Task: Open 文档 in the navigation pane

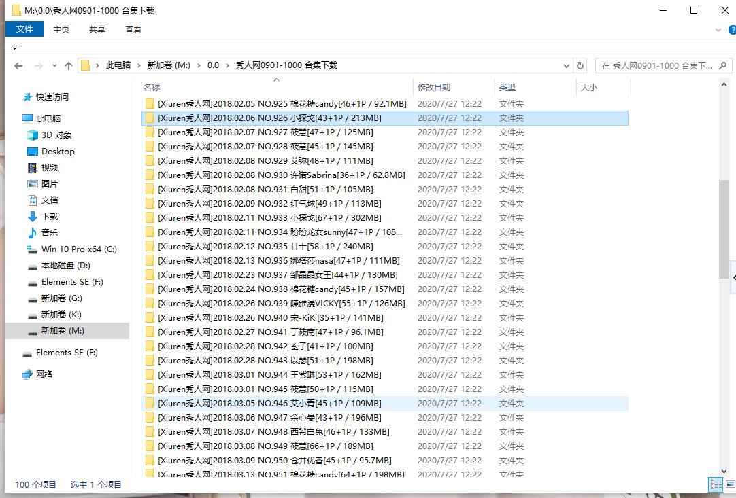Action: [x=49, y=200]
